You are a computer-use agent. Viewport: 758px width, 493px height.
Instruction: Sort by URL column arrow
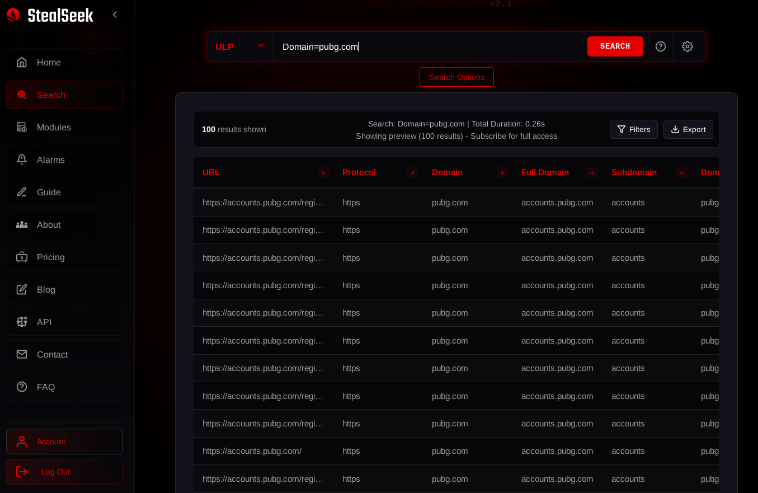323,172
